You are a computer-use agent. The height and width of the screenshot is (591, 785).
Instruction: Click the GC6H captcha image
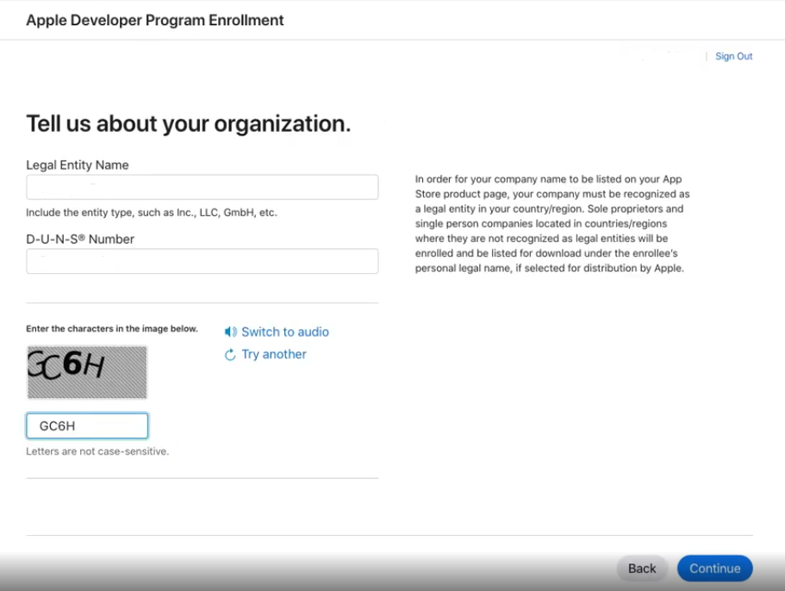point(87,372)
